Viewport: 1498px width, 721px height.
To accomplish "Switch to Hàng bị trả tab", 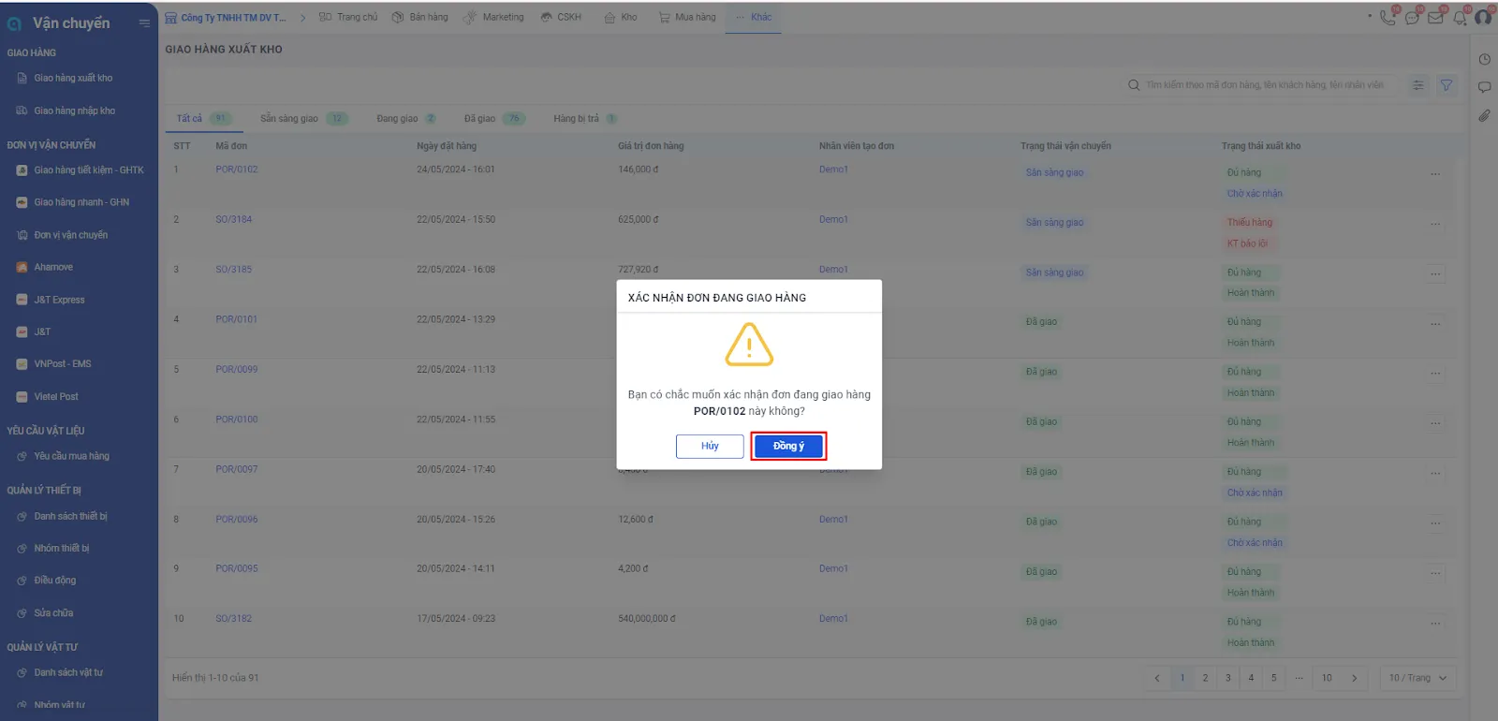I will tap(585, 119).
